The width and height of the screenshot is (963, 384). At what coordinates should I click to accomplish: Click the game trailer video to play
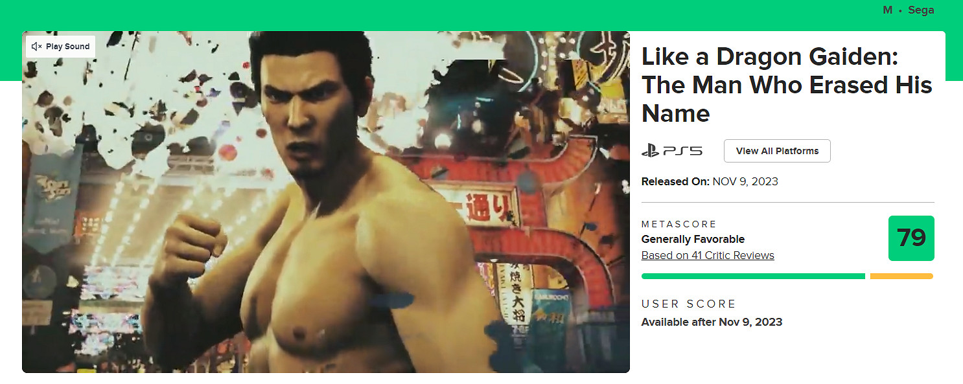click(326, 202)
